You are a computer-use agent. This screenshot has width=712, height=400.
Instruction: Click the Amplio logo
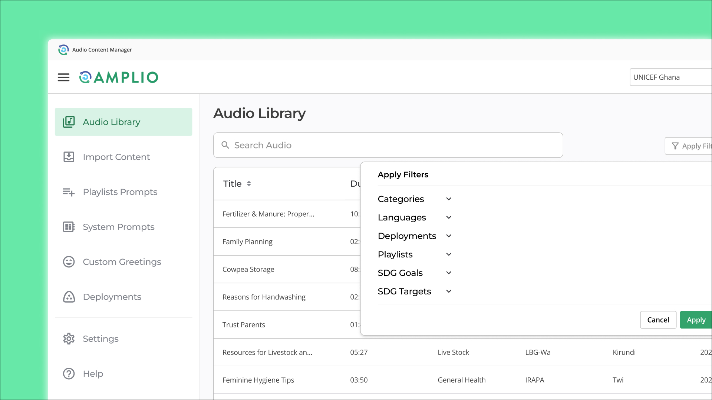[x=119, y=77]
